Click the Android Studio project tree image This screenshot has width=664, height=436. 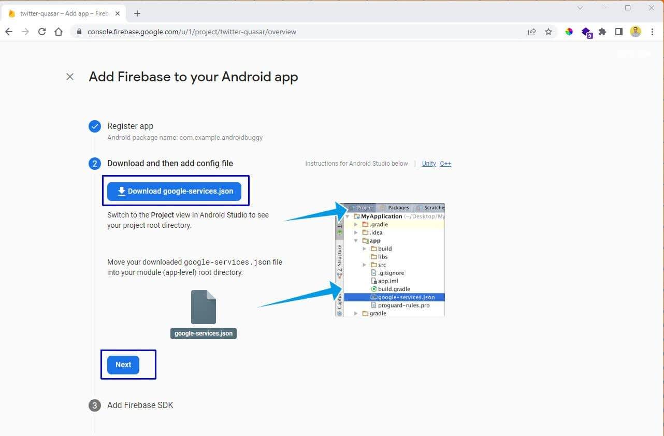tap(390, 259)
